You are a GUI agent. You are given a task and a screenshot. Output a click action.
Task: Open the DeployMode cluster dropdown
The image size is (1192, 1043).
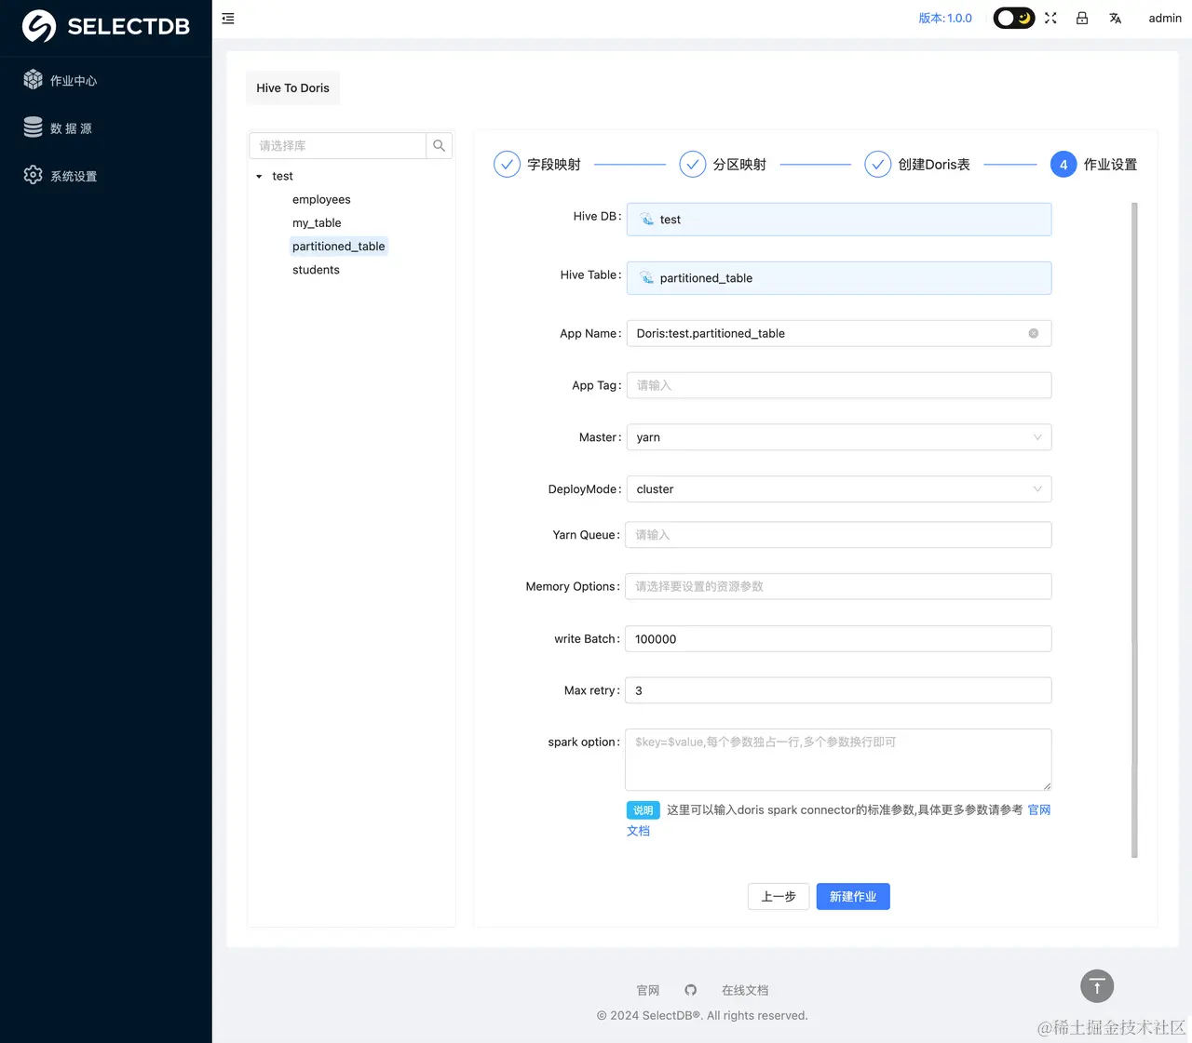(x=838, y=489)
